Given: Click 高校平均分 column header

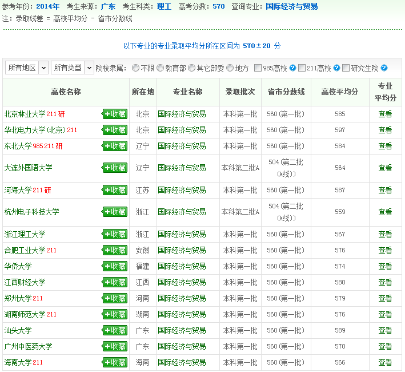Looking at the screenshot, I should [340, 92].
